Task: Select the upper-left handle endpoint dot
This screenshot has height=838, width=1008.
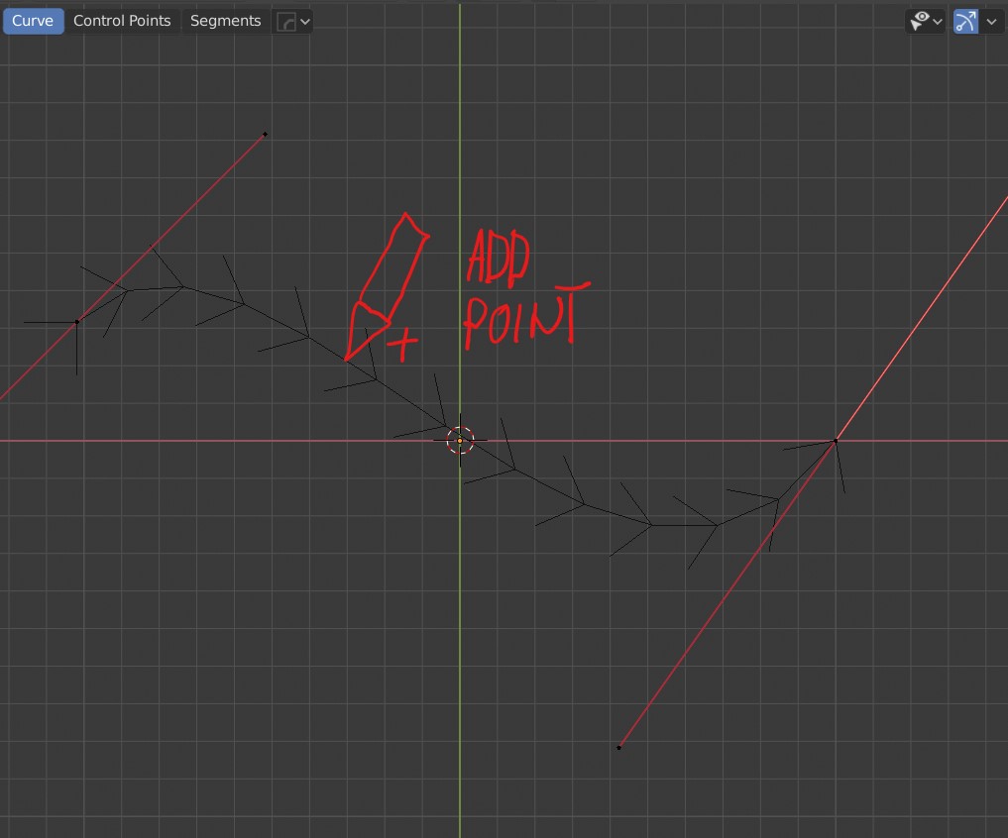Action: pos(265,135)
